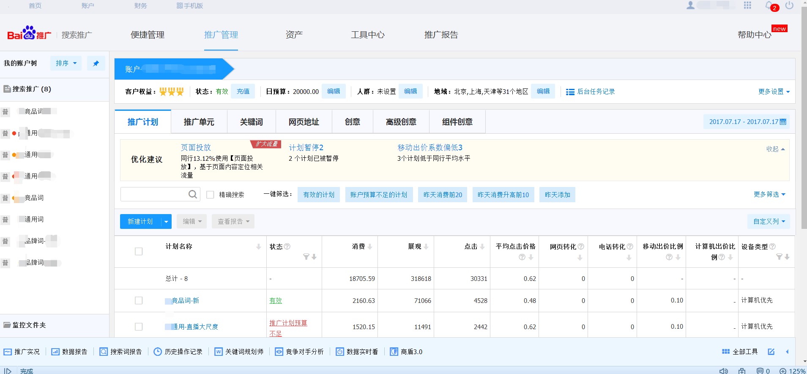Open the apps grid icon
This screenshot has height=374, width=807.
pos(747,5)
